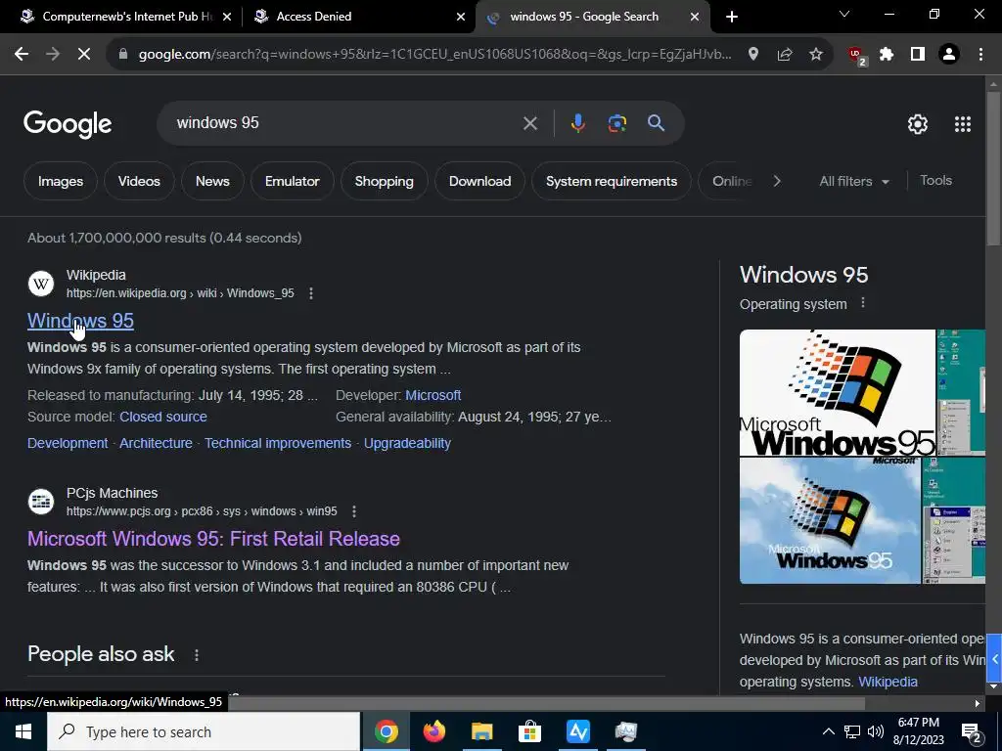The width and height of the screenshot is (1002, 751).
Task: Select the Download filter chip
Action: pyautogui.click(x=479, y=181)
